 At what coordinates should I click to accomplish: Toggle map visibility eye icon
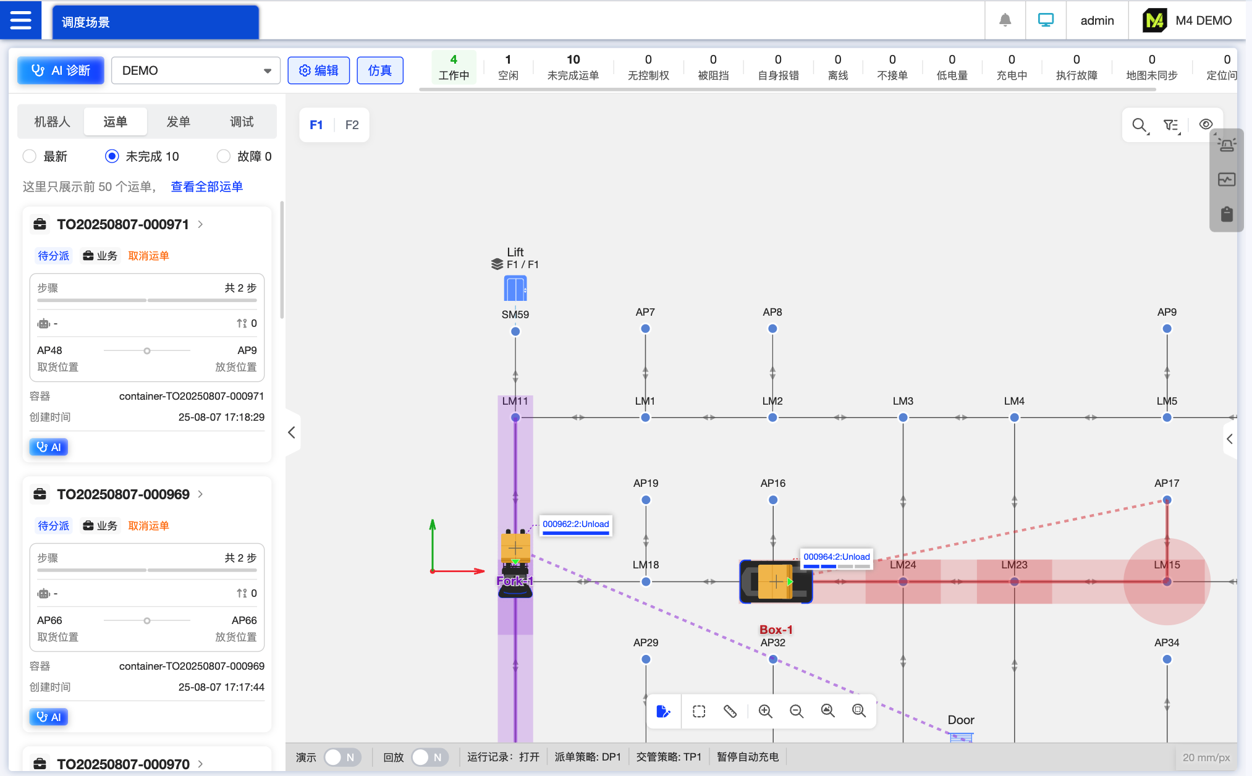tap(1206, 124)
